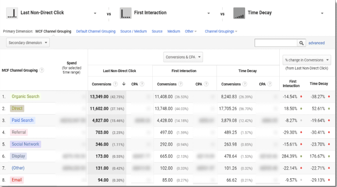This screenshot has height=187, width=337.
Task: Focus the table search input field
Action: pyautogui.click(x=276, y=43)
